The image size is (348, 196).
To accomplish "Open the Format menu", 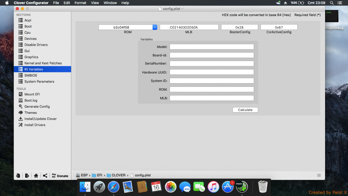I will click(x=80, y=3).
